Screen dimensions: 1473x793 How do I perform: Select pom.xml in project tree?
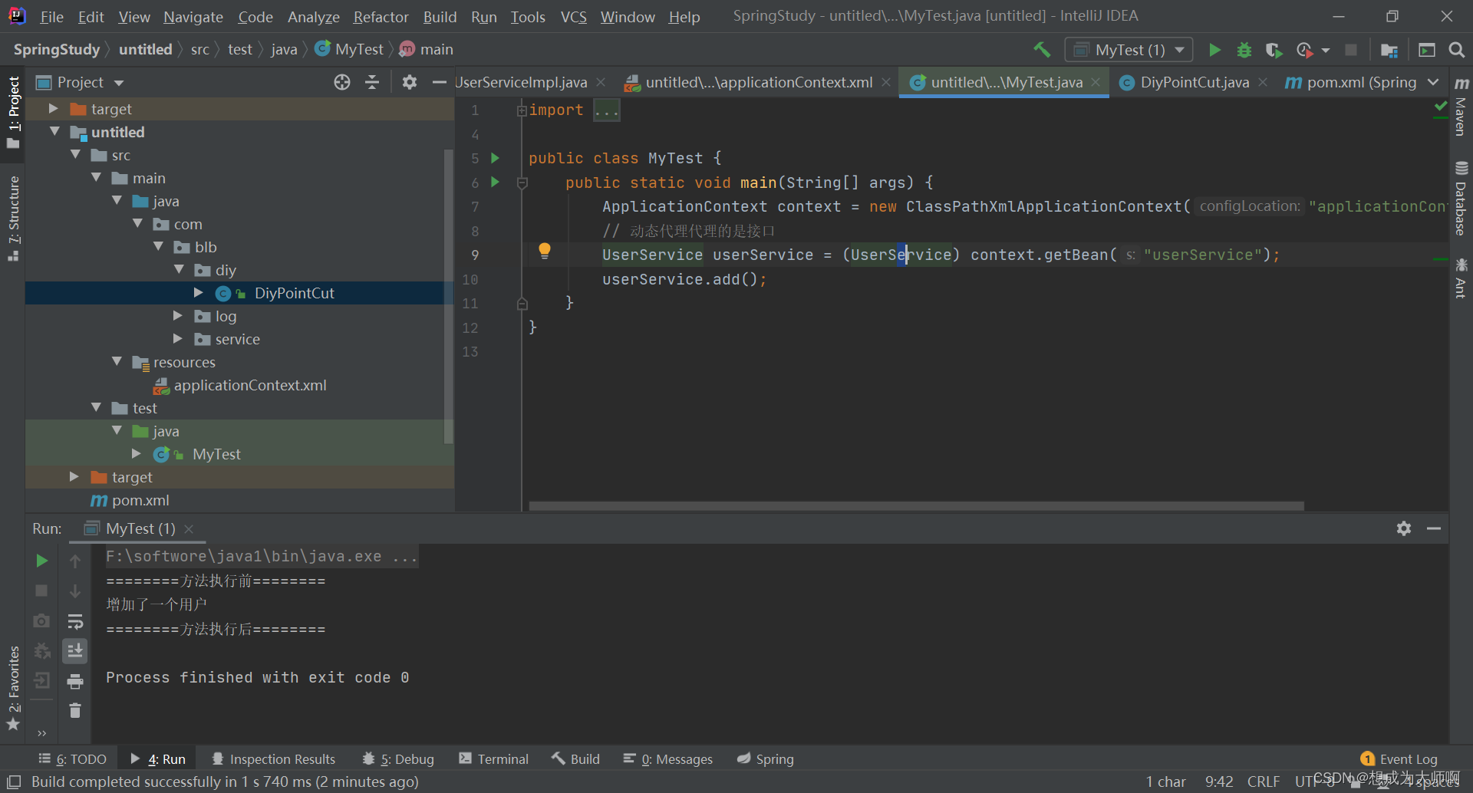tap(130, 500)
